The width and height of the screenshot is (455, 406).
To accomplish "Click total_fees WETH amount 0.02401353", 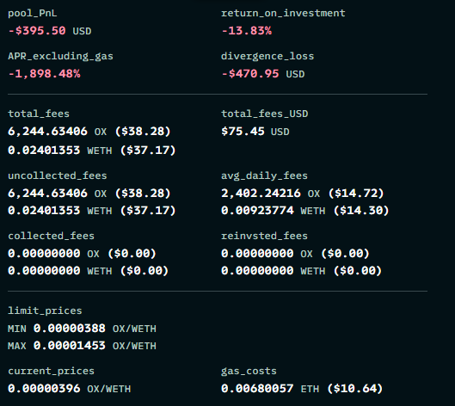I will coord(44,150).
